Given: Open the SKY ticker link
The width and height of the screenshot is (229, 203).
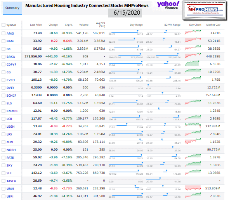Looking at the screenshot, I should point(9,165).
